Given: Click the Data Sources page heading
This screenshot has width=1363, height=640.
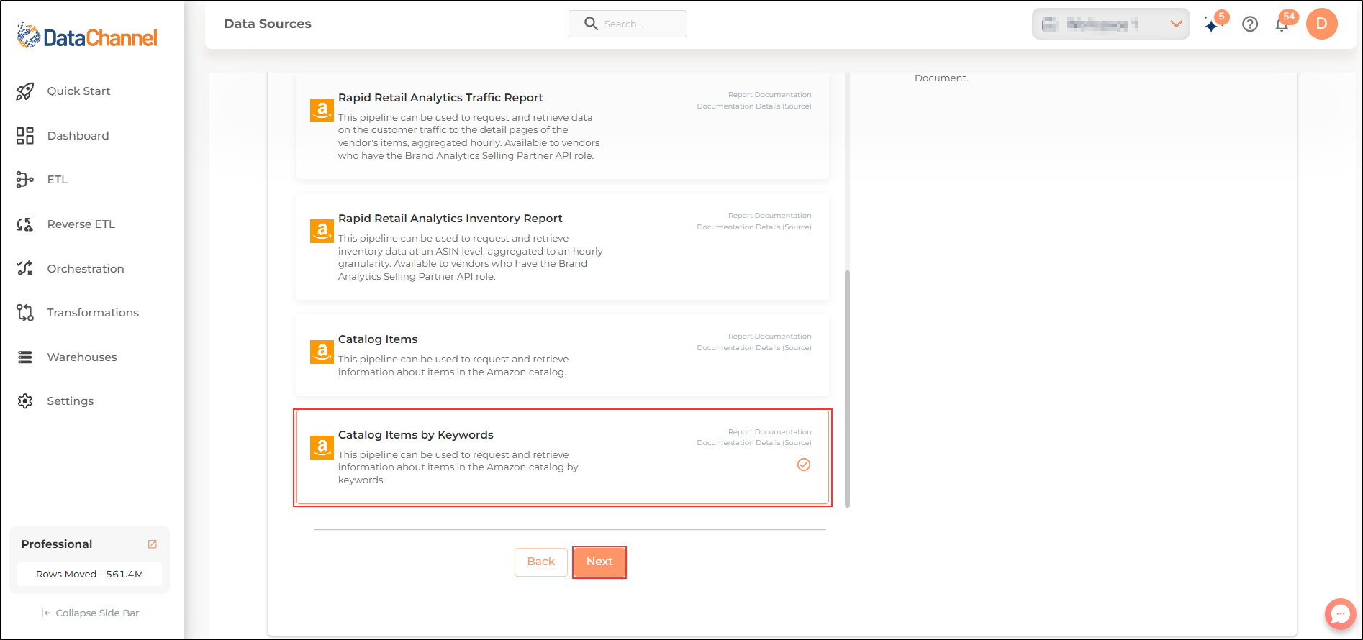Looking at the screenshot, I should tap(268, 24).
